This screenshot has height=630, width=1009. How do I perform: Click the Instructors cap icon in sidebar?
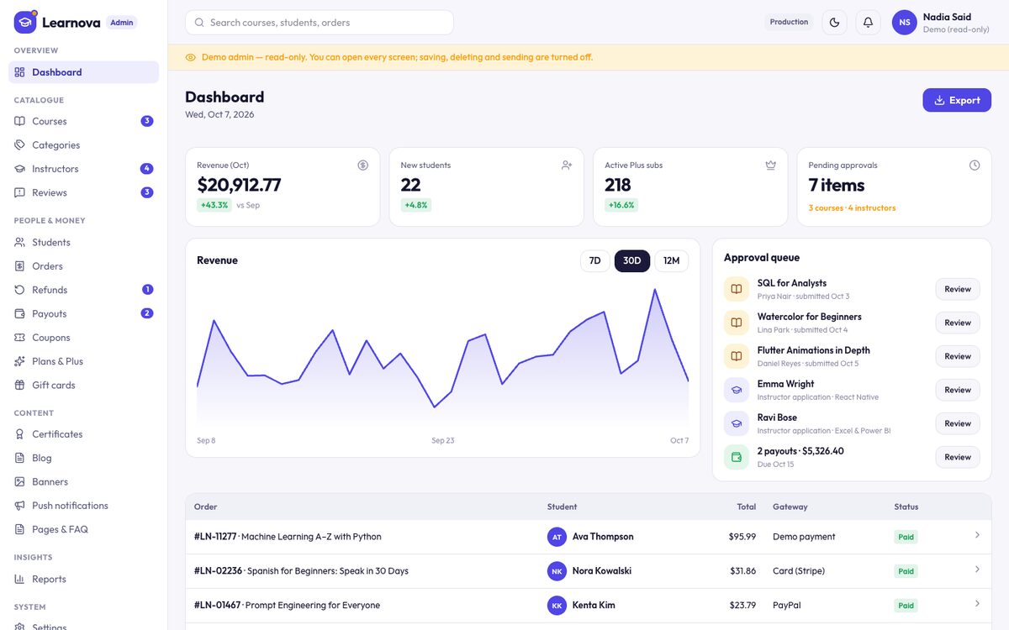20,169
